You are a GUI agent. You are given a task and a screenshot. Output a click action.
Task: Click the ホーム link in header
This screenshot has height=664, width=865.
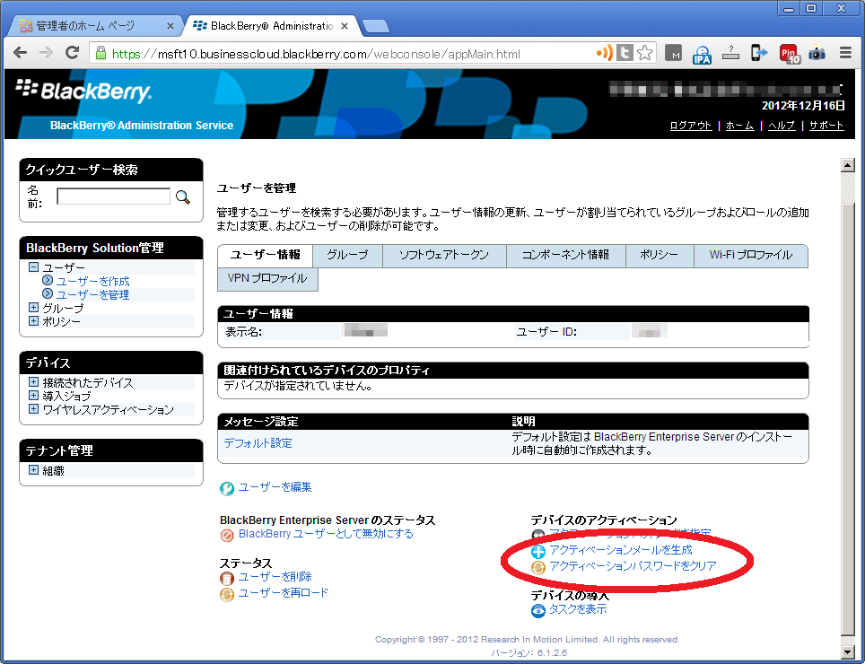coord(739,126)
